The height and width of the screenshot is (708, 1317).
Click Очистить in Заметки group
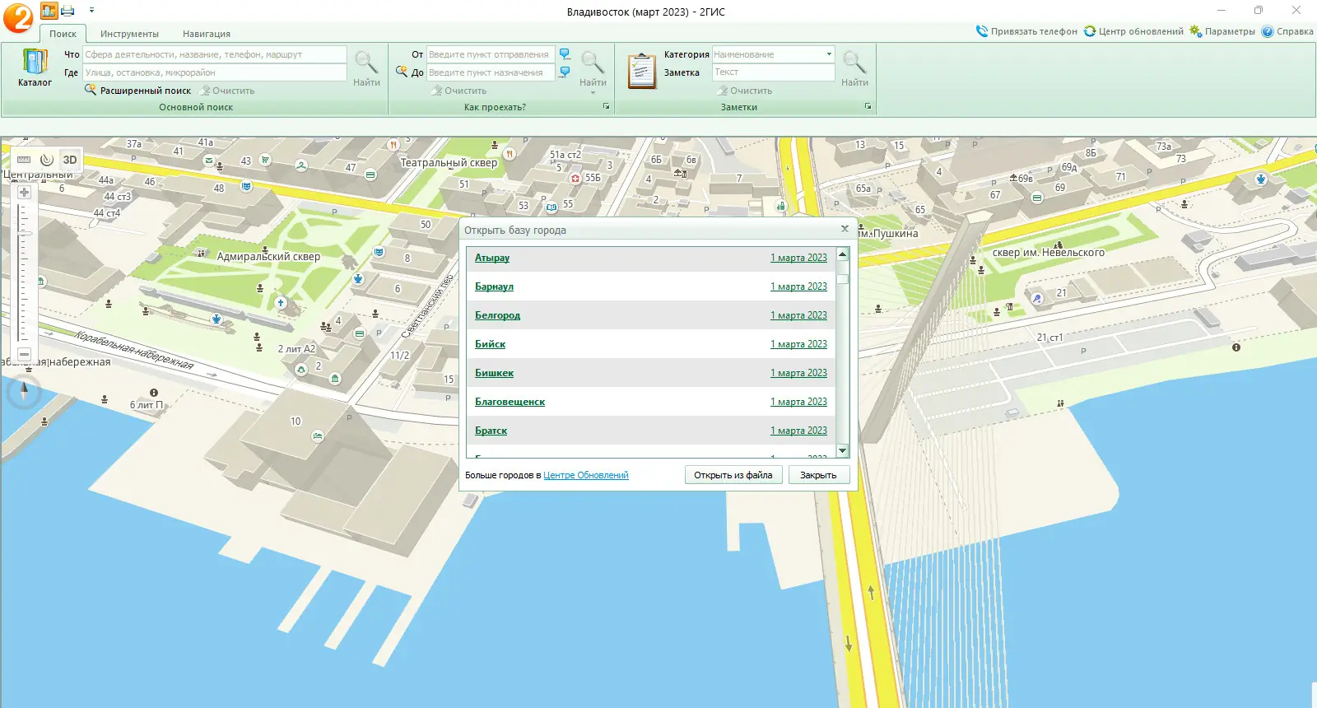coord(744,91)
